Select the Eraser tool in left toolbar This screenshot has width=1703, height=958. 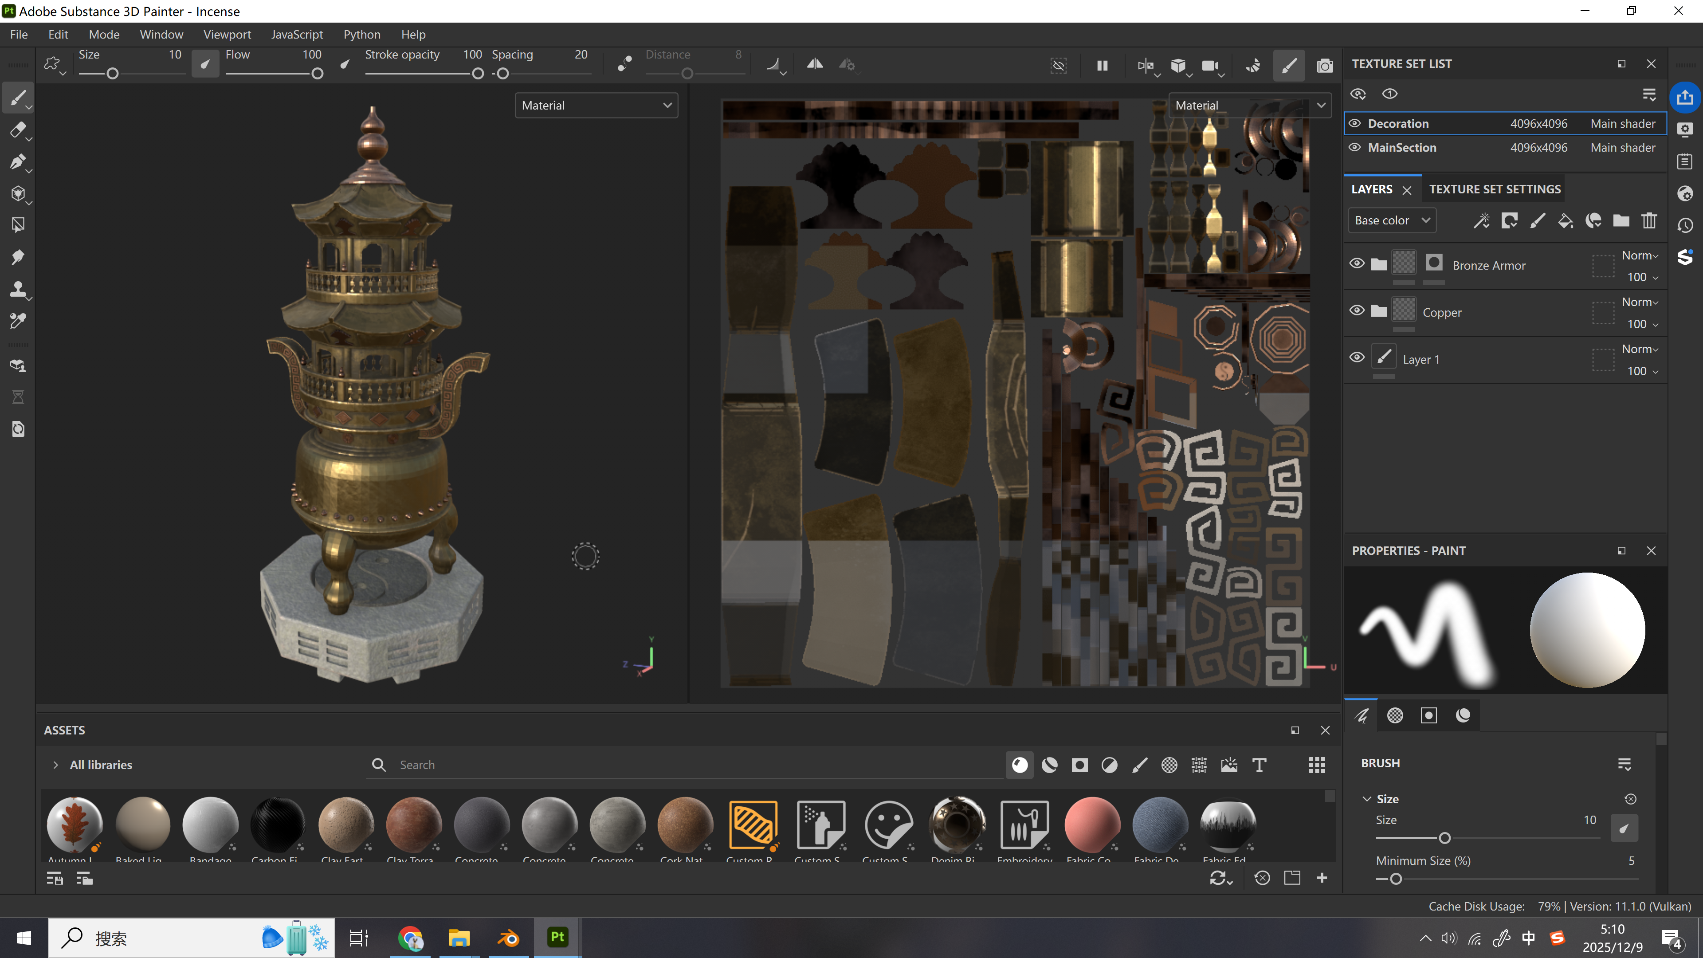coord(18,130)
